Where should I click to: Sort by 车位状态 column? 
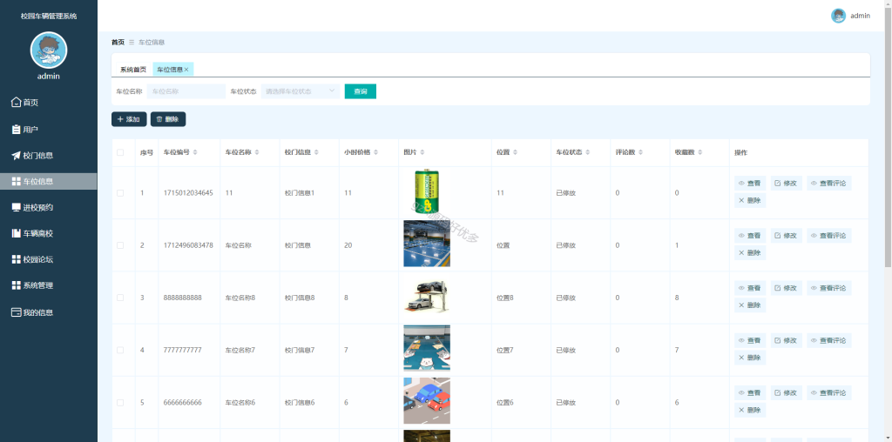coord(587,152)
